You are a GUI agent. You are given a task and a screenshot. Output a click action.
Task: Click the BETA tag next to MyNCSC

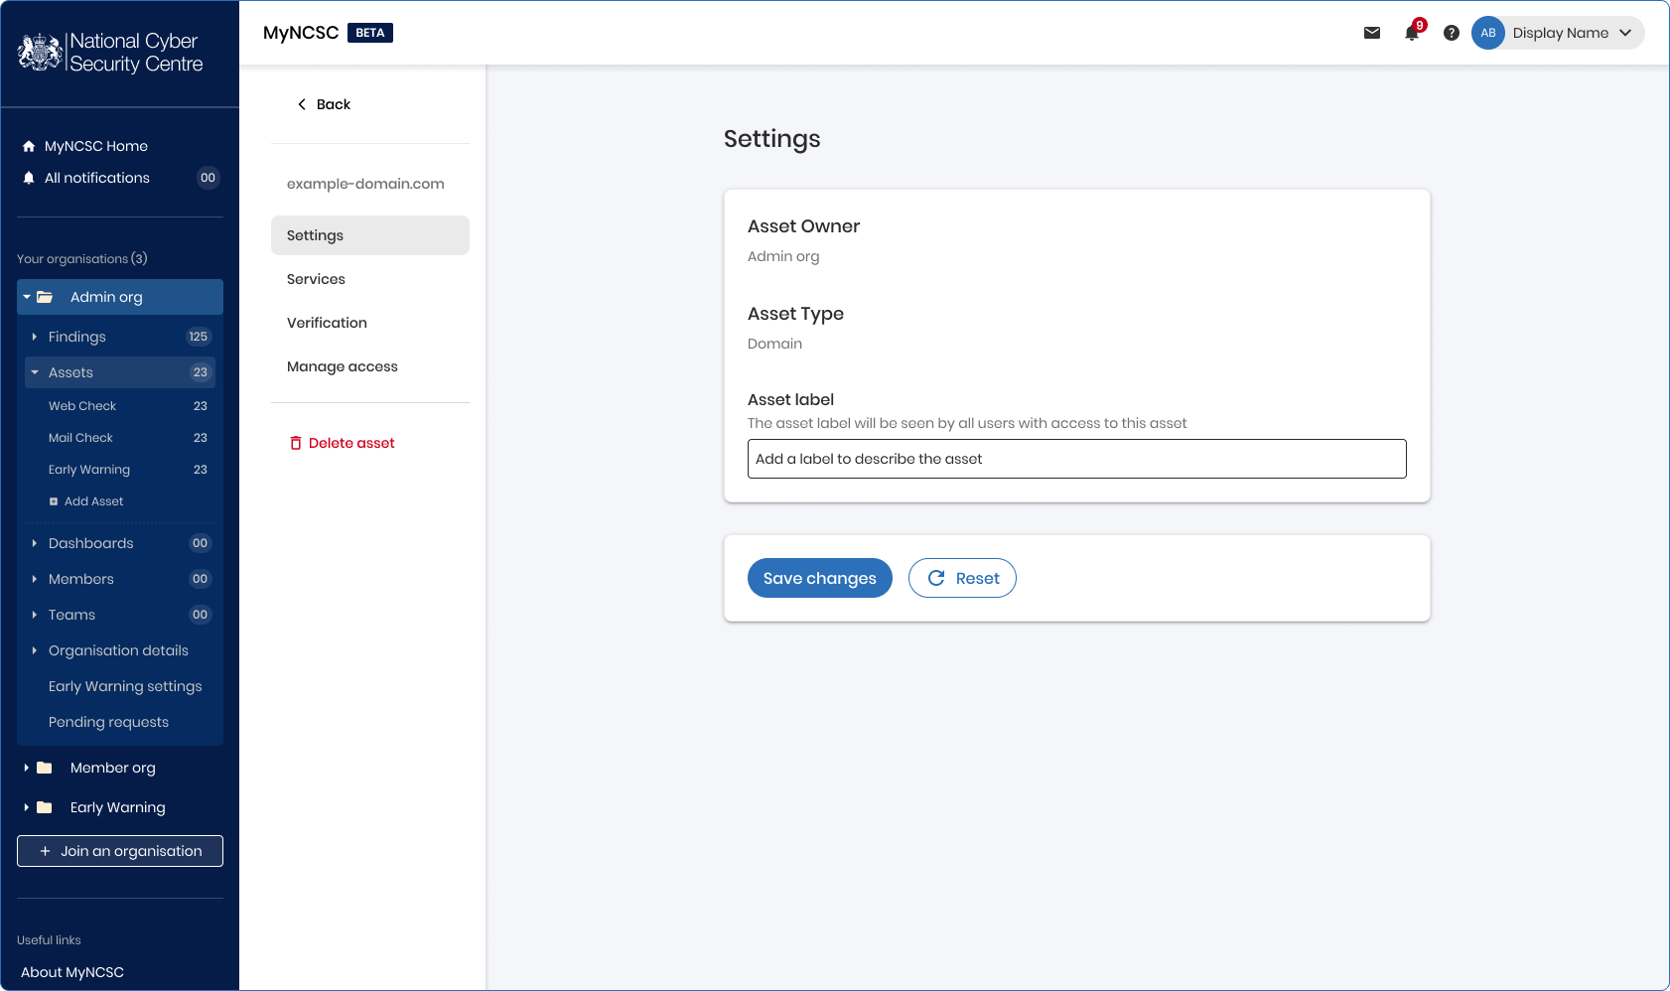[370, 33]
